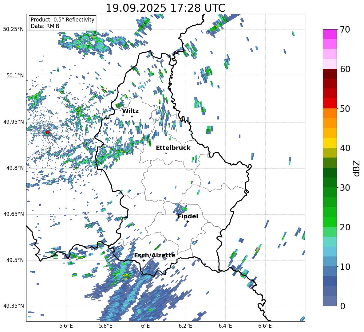364x332 pixels.
Task: Click the dark maroon swatch below 60
Action: pyautogui.click(x=330, y=74)
